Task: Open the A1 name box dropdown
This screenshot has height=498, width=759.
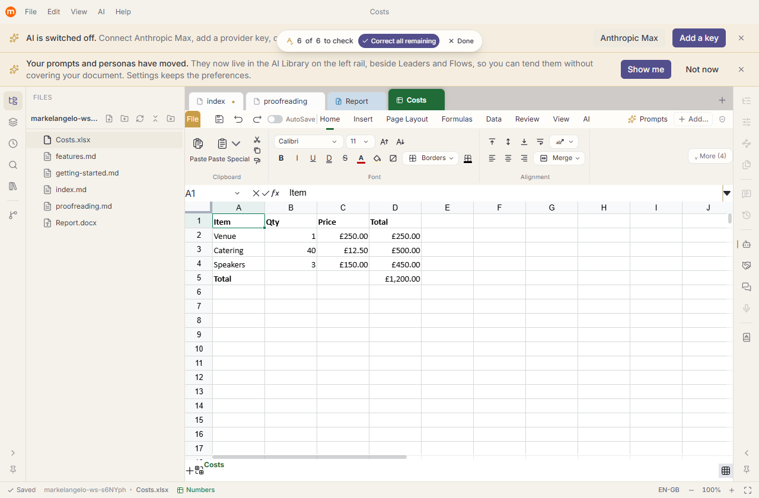Action: 237,193
